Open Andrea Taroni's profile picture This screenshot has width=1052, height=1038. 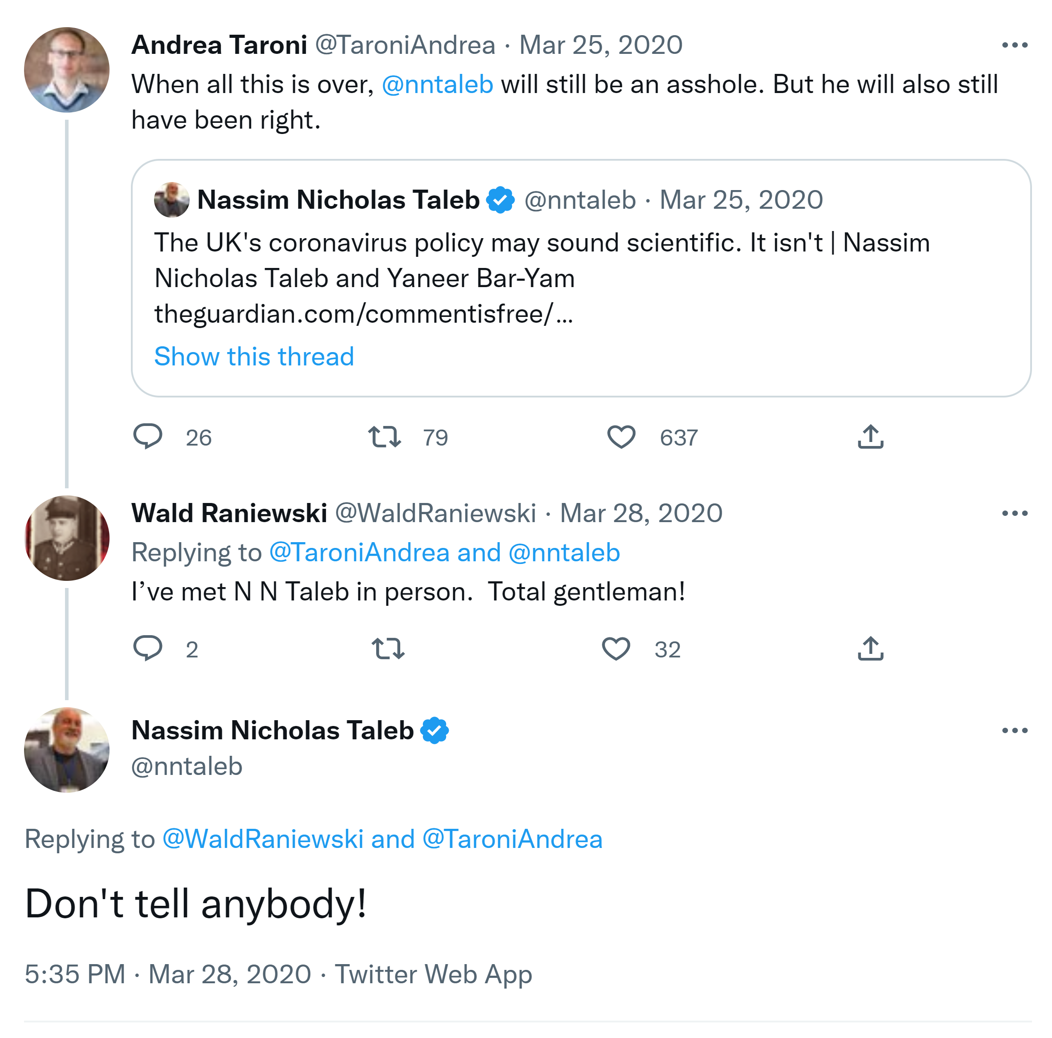(66, 70)
